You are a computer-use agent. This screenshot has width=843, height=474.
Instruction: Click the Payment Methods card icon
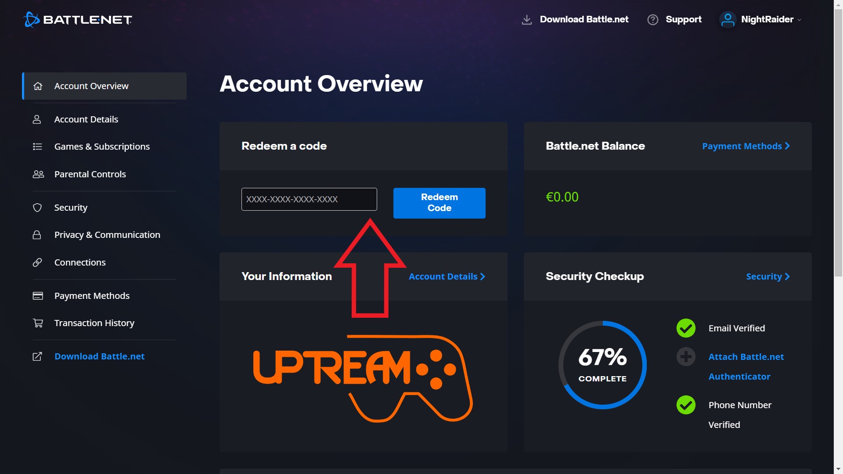(38, 295)
